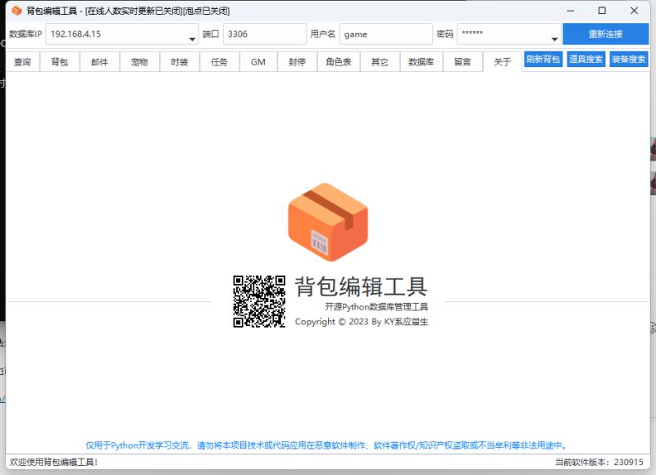656x475 pixels.
Task: Open the 时装 tab
Action: (x=179, y=61)
